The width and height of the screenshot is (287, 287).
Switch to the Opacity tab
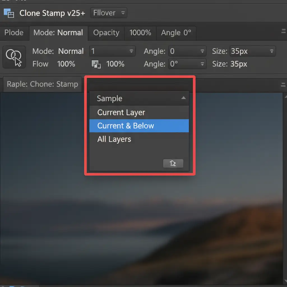(106, 33)
